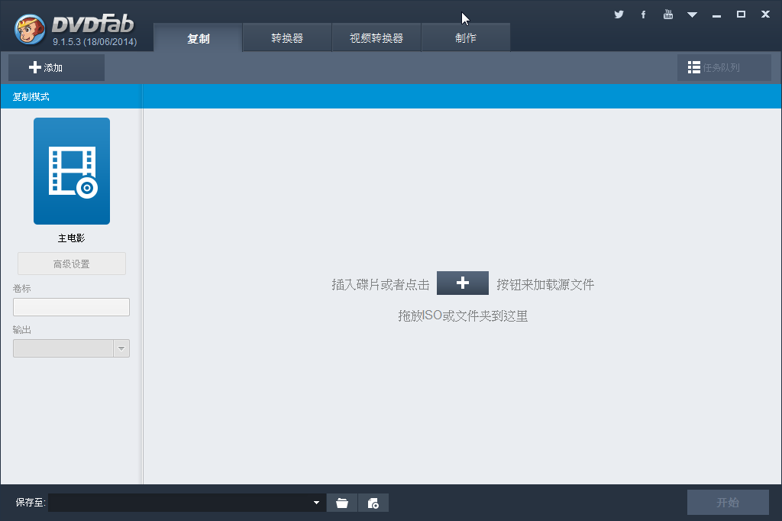Click the 添加 button

pyautogui.click(x=57, y=67)
